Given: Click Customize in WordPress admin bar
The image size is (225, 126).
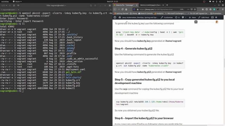Looking at the screenshot, I should coord(167,17).
